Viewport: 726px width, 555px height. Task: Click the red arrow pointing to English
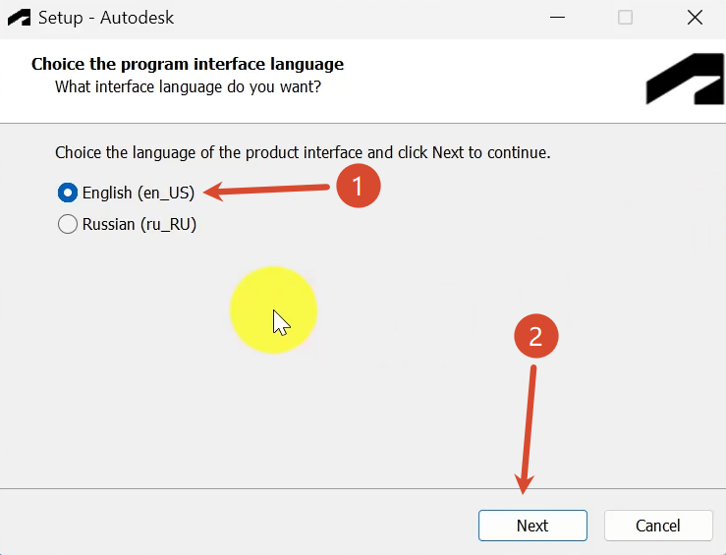click(266, 191)
